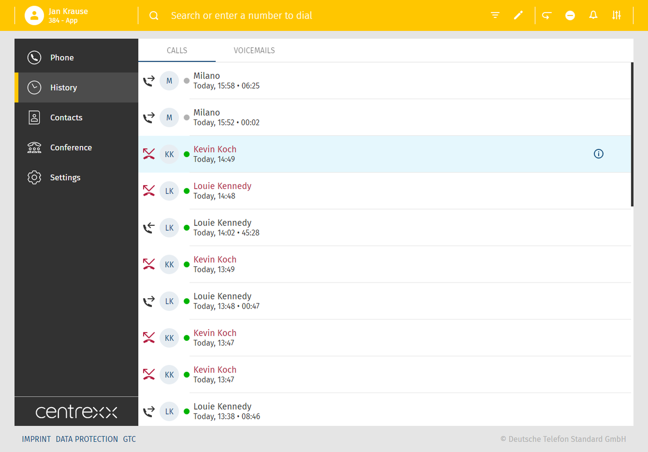Open the sliders adjustment icon
The height and width of the screenshot is (452, 648).
point(616,15)
